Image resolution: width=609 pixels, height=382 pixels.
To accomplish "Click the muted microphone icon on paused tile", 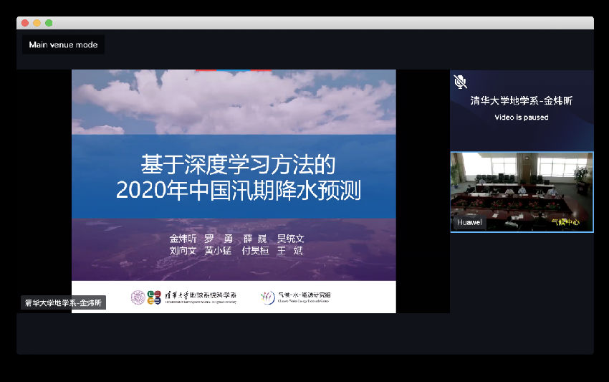I will [x=460, y=82].
